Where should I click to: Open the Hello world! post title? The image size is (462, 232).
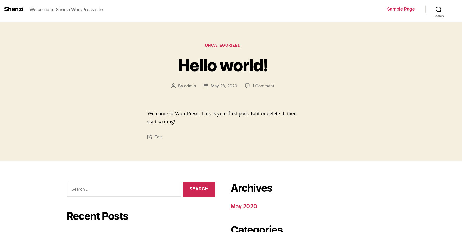(x=223, y=65)
